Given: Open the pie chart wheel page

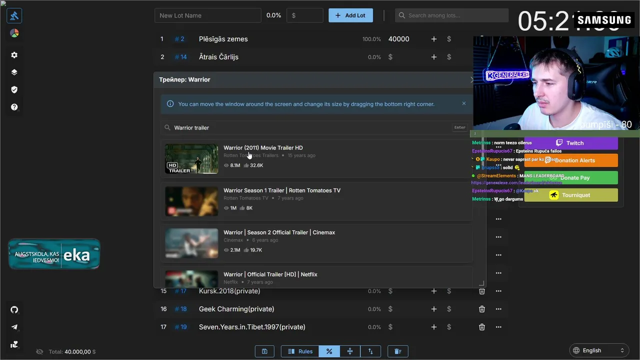Looking at the screenshot, I should pyautogui.click(x=14, y=33).
